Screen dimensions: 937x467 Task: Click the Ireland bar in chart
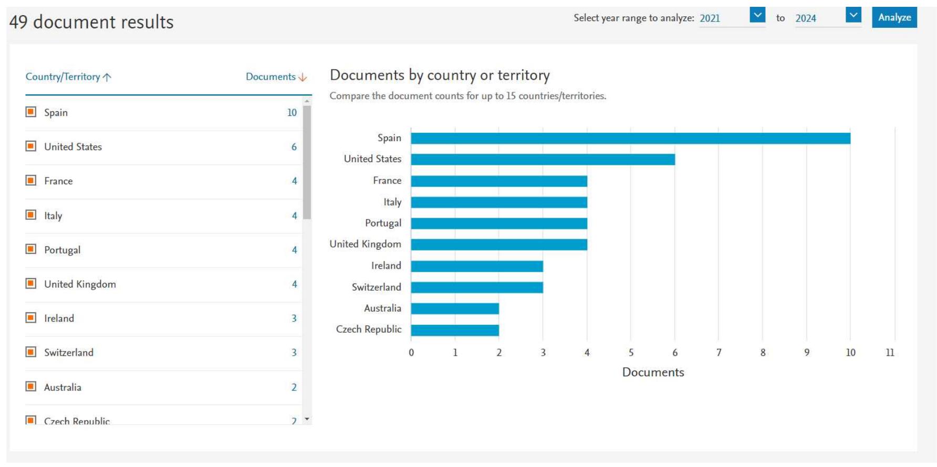[477, 266]
